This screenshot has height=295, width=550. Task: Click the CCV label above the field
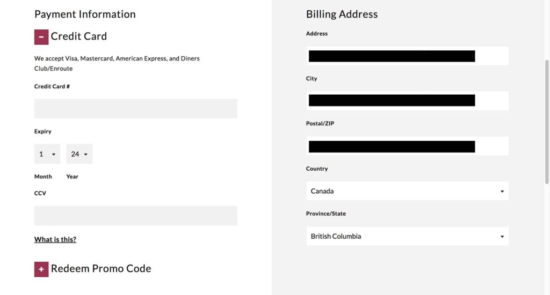40,193
